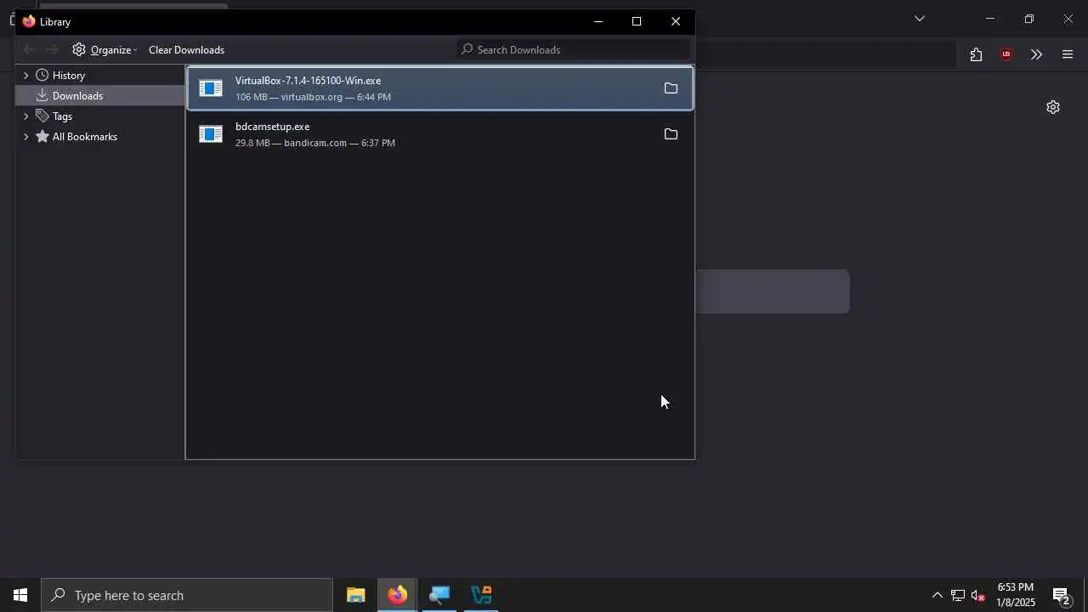Screen dimensions: 1088x612
Task: Switch to Firefox in the taskbar
Action: click(397, 595)
